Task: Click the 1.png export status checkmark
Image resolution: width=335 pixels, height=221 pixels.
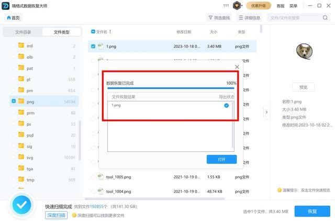Action: pyautogui.click(x=227, y=105)
